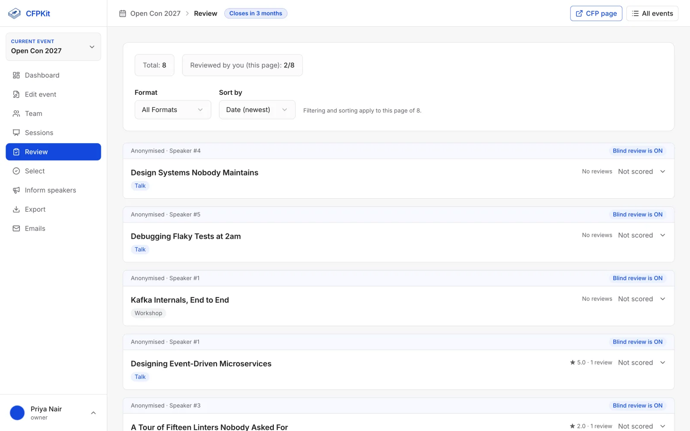The width and height of the screenshot is (690, 431).
Task: Click the calendar icon beside Open Con 2027
Action: coord(122,13)
